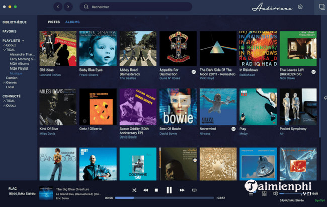
Task: Switch to the Pistes tab
Action: 53,22
